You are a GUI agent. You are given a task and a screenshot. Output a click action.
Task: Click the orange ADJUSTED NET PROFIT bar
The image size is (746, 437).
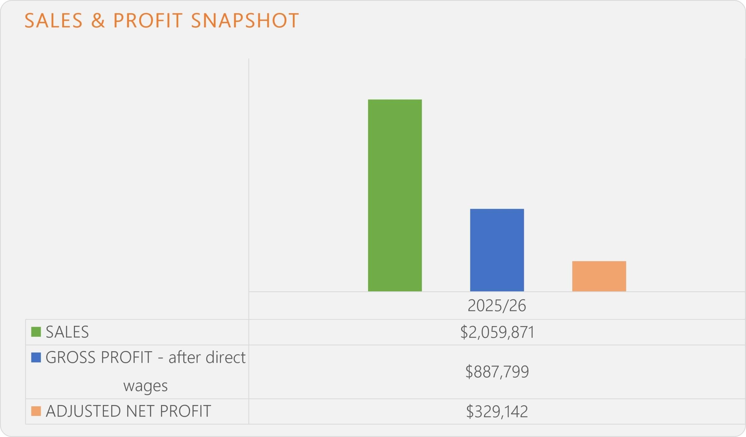(599, 276)
